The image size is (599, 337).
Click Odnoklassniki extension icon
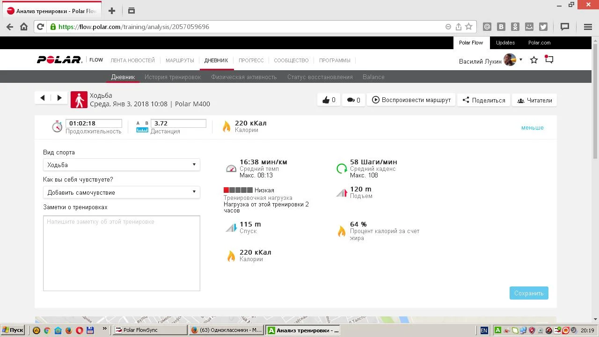point(515,27)
